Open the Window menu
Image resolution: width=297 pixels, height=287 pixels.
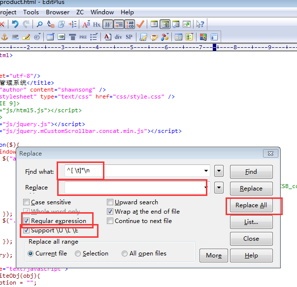tap(102, 12)
